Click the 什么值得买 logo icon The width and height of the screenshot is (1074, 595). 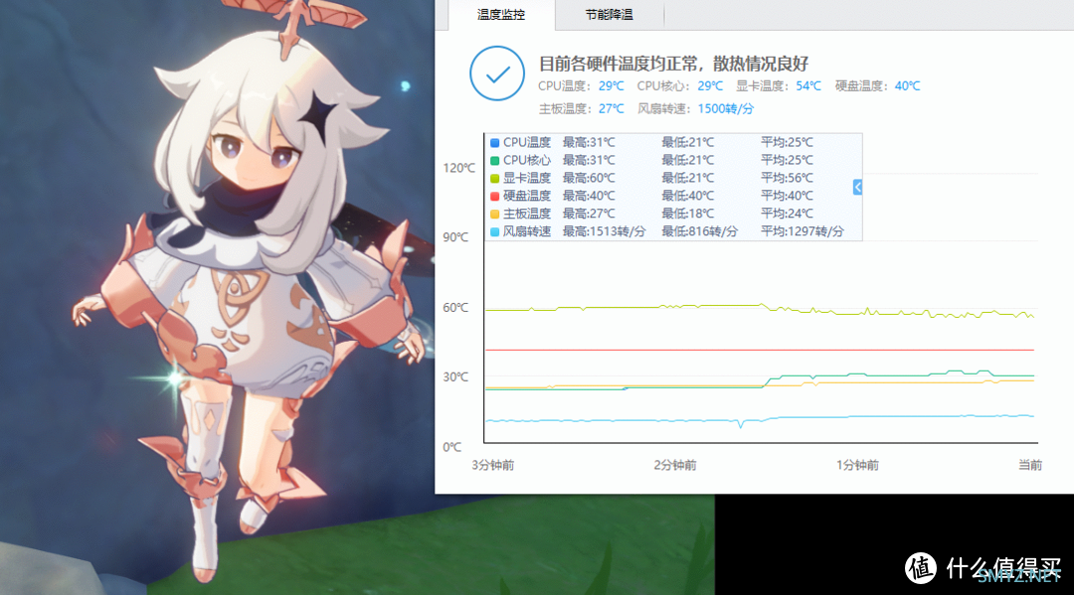point(921,567)
